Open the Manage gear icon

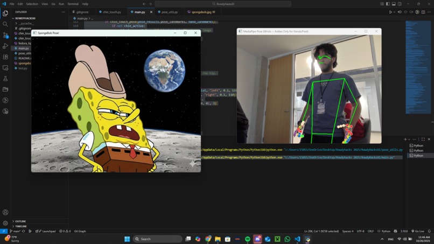tap(5, 223)
